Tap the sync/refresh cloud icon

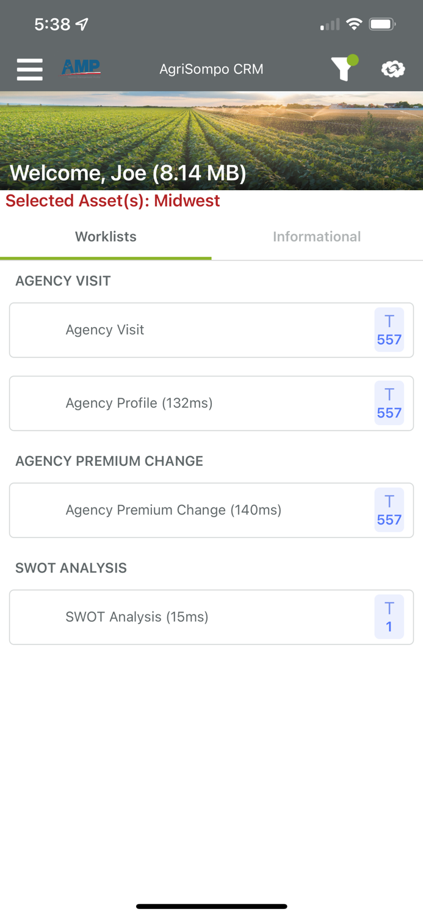pos(392,69)
